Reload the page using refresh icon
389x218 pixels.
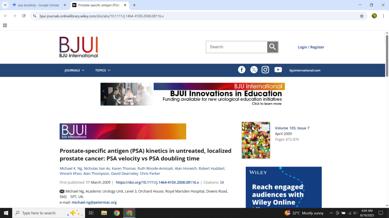pyautogui.click(x=24, y=16)
